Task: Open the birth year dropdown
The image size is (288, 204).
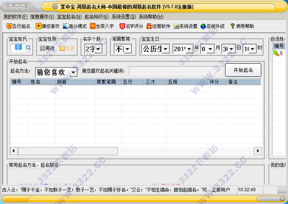Action: [x=190, y=49]
